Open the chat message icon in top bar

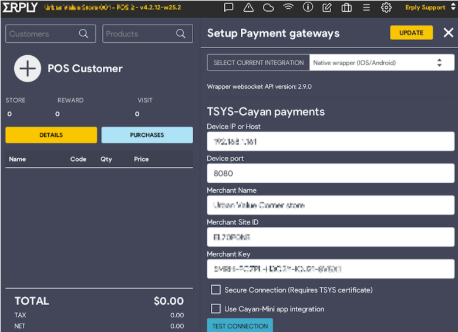[228, 7]
